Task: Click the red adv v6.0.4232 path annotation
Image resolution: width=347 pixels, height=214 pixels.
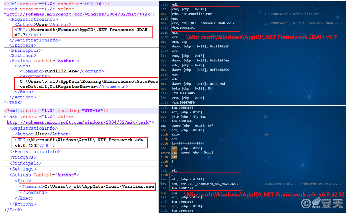Action: 264,194
